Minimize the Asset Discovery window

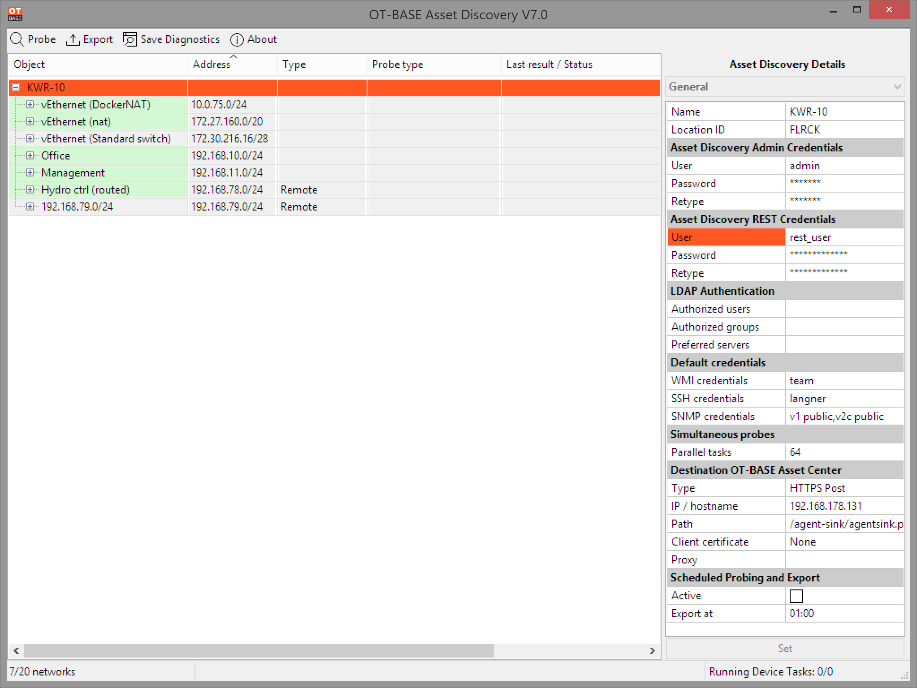833,11
